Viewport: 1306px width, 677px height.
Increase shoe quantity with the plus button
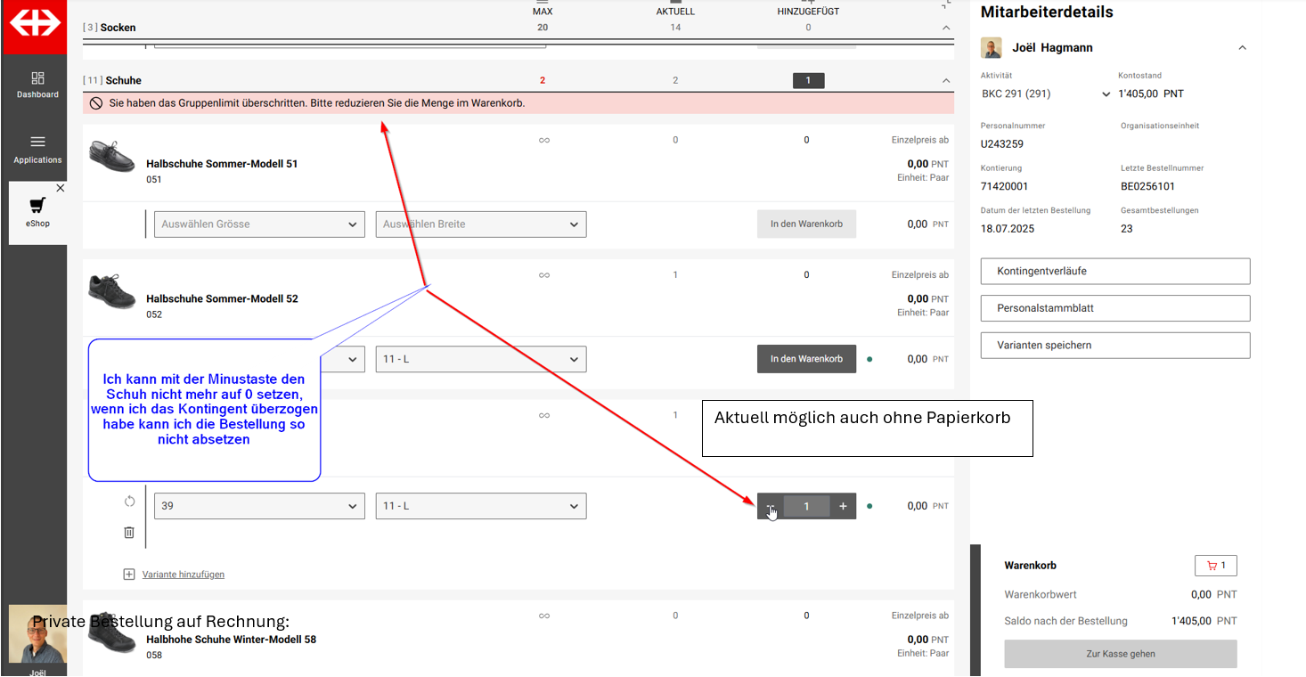point(843,506)
